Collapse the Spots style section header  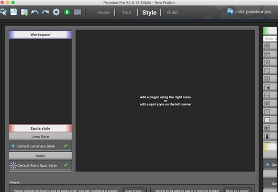point(40,128)
